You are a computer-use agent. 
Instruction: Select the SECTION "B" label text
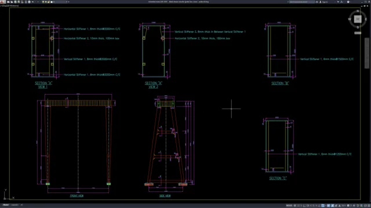tap(280, 83)
